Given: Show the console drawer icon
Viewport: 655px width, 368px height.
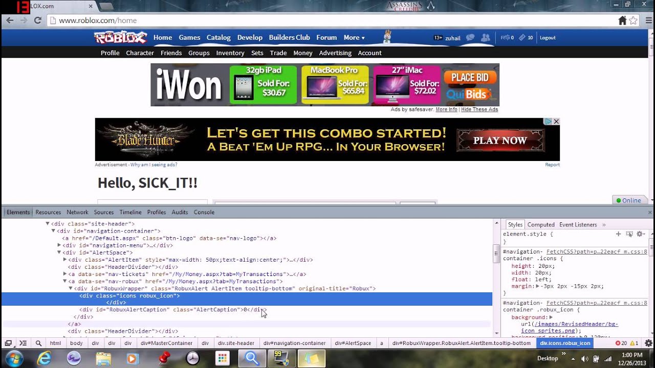Looking at the screenshot, I should [x=23, y=343].
